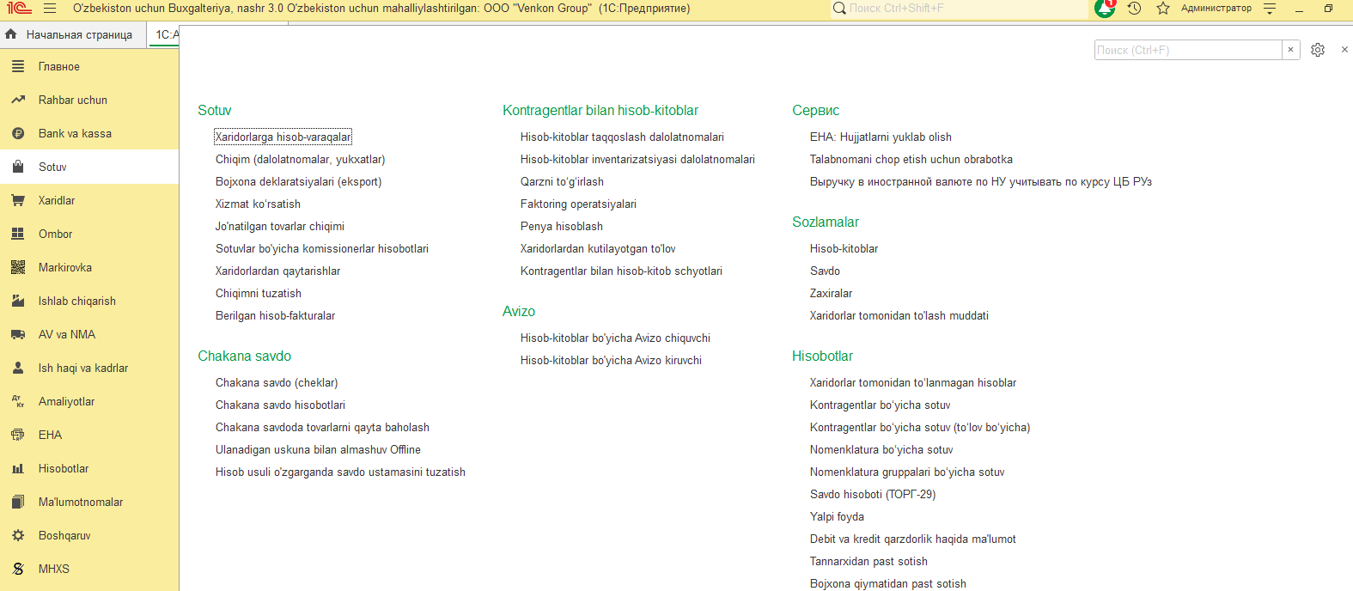This screenshot has height=591, width=1353.
Task: Open Bank va kassa coin icon
Action: pos(18,133)
